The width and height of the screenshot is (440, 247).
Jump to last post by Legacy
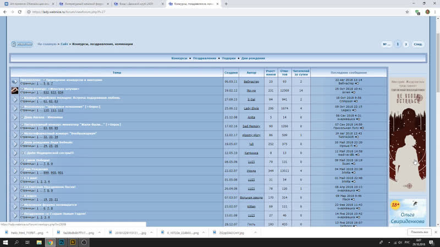354,110
